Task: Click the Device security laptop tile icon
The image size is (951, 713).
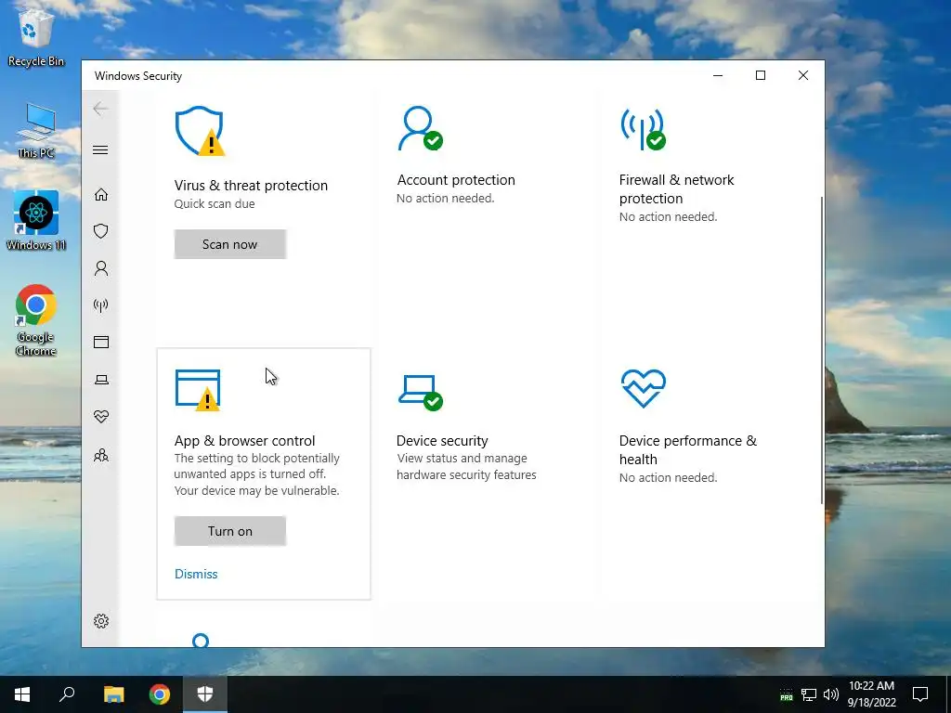Action: click(421, 393)
